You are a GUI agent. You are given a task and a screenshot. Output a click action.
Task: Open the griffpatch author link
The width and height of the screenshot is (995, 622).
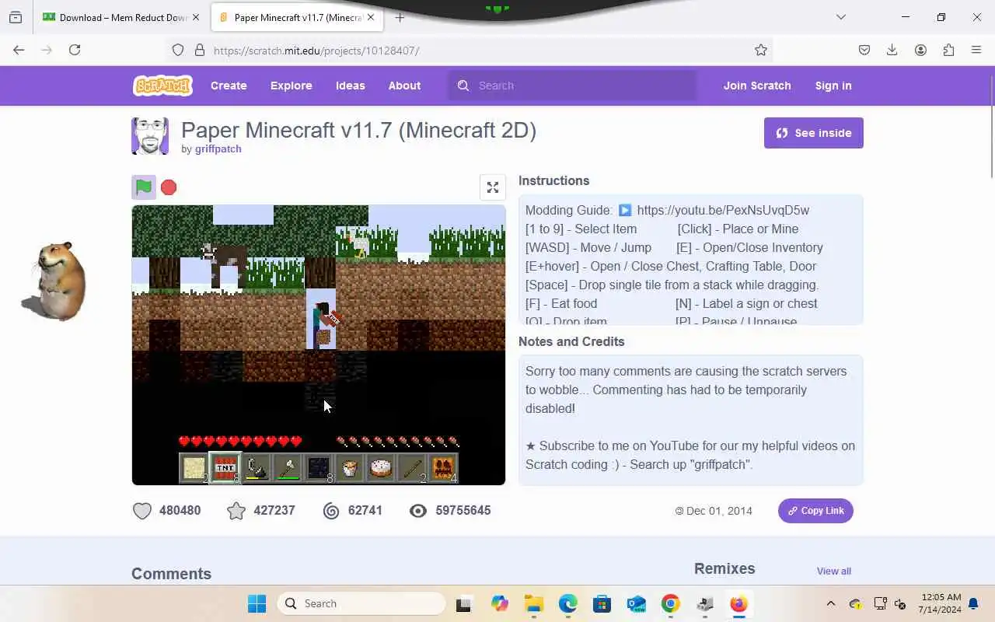coord(218,149)
